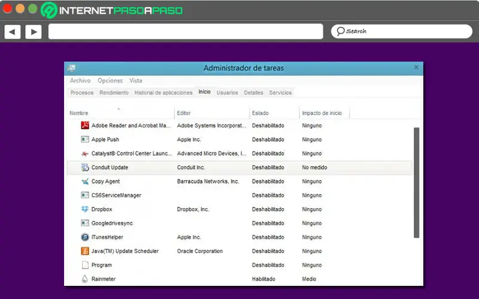Screen dimensions: 479x299
Task: Click the Googledrivesync icon
Action: (85, 223)
